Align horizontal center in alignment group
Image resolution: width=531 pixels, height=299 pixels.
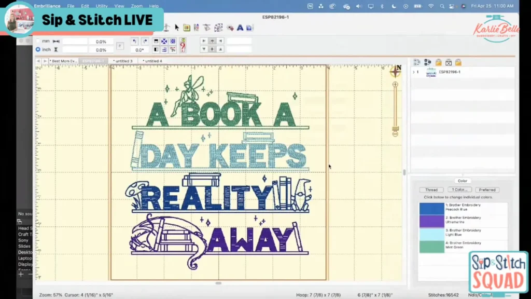click(x=212, y=41)
